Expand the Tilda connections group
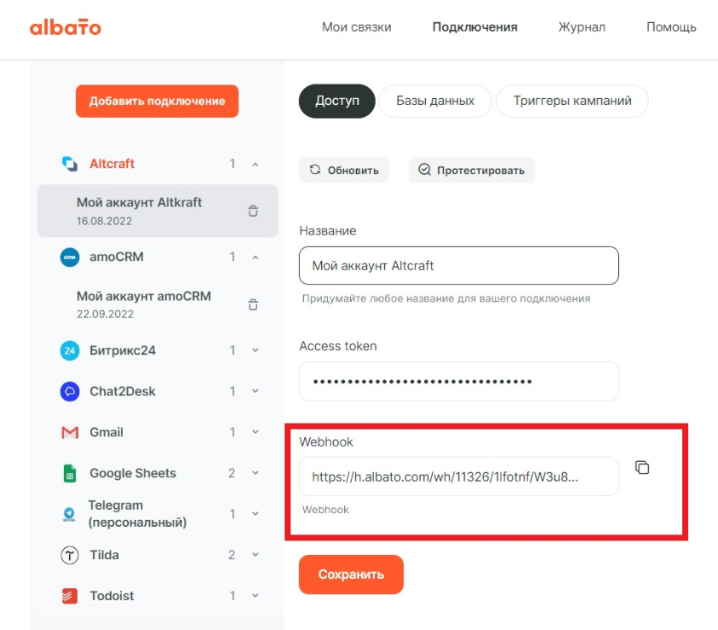The height and width of the screenshot is (630, 718). pos(256,554)
